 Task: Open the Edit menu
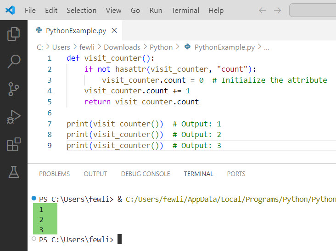51,10
